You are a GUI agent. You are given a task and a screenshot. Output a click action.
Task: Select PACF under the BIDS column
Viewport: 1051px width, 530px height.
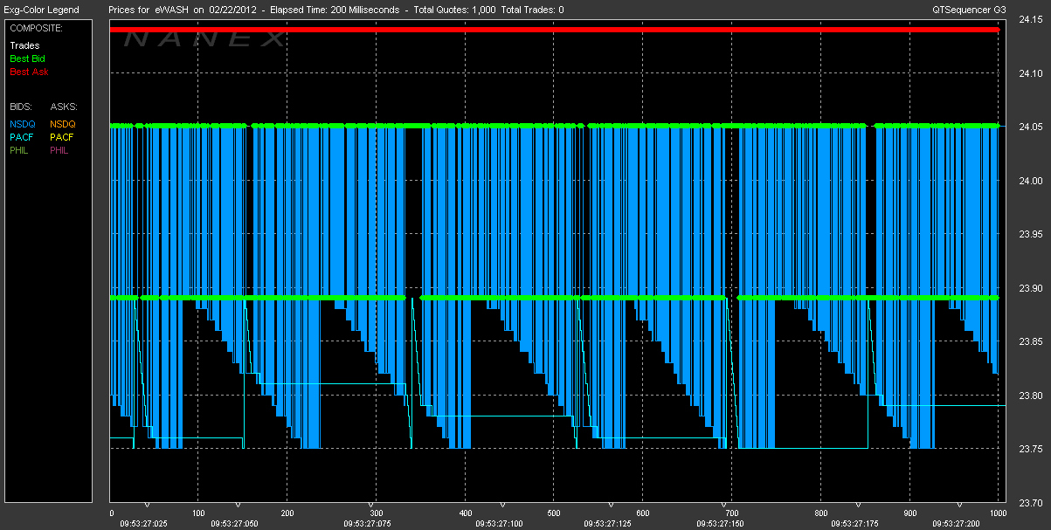point(22,137)
